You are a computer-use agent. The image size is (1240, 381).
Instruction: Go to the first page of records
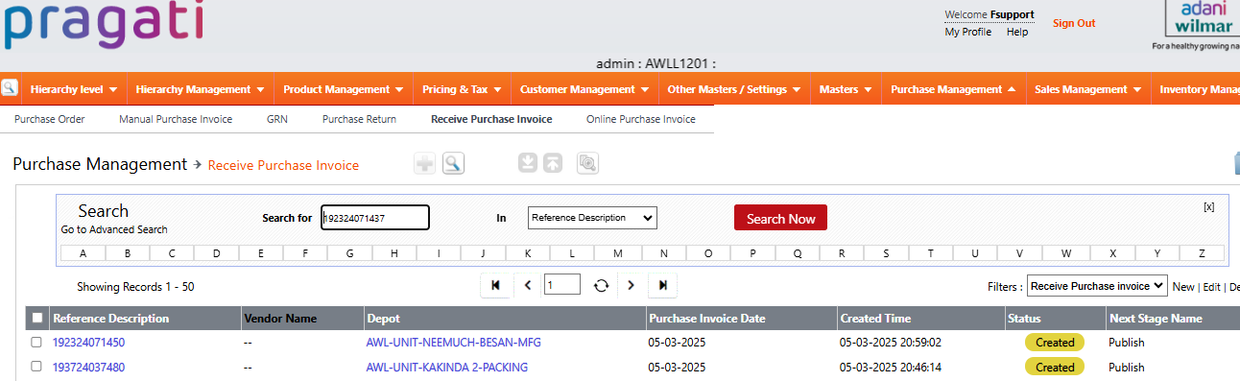click(495, 285)
